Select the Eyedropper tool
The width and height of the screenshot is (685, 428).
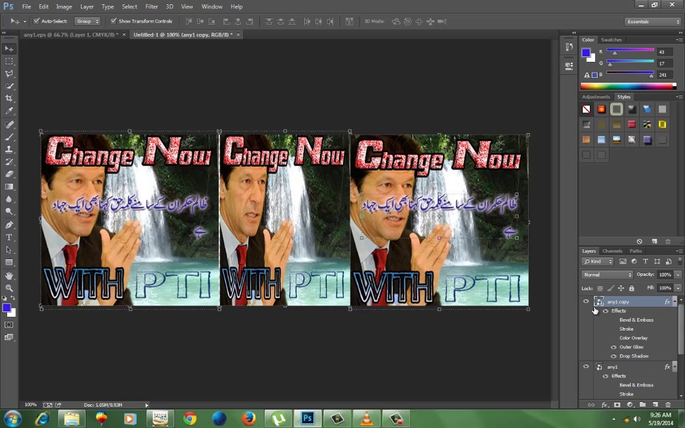pyautogui.click(x=9, y=111)
